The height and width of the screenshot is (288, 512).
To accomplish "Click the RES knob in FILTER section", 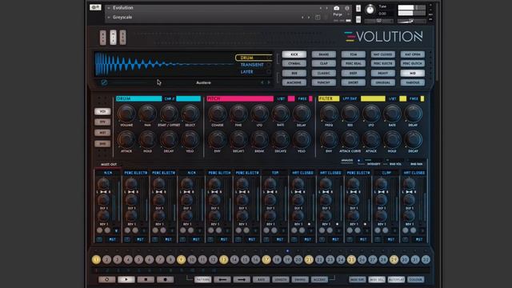I will pyautogui.click(x=350, y=114).
